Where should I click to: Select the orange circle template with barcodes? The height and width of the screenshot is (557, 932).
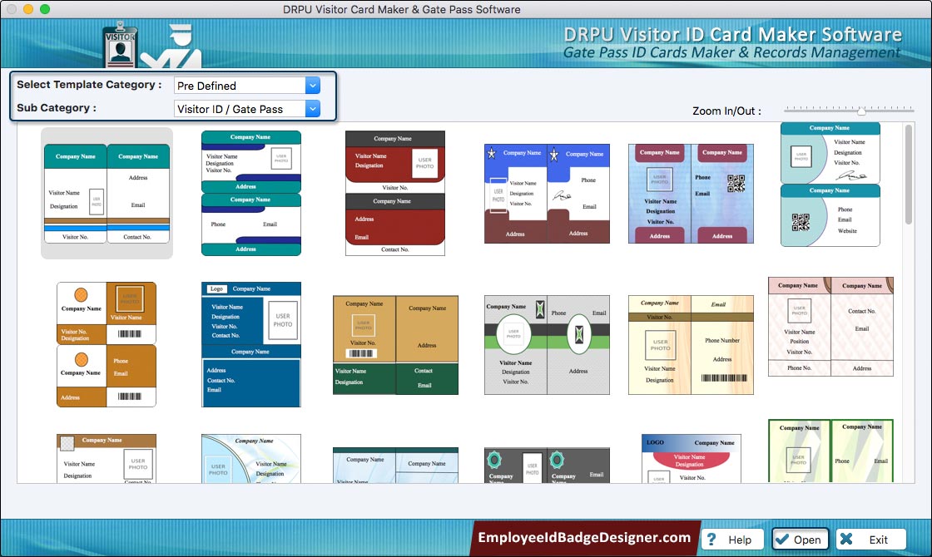(x=107, y=344)
